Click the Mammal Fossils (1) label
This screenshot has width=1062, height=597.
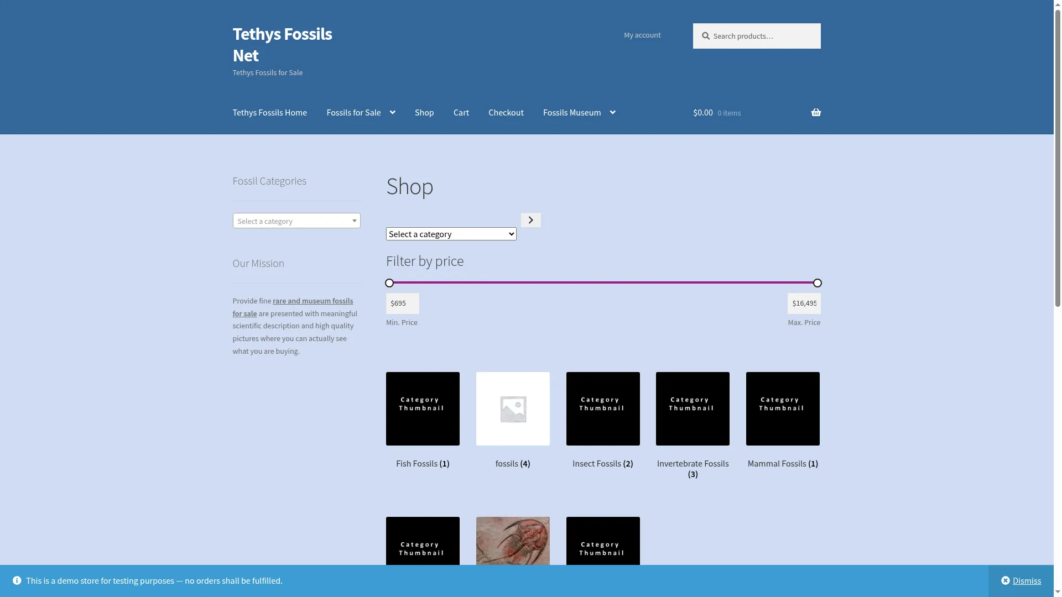(783, 463)
